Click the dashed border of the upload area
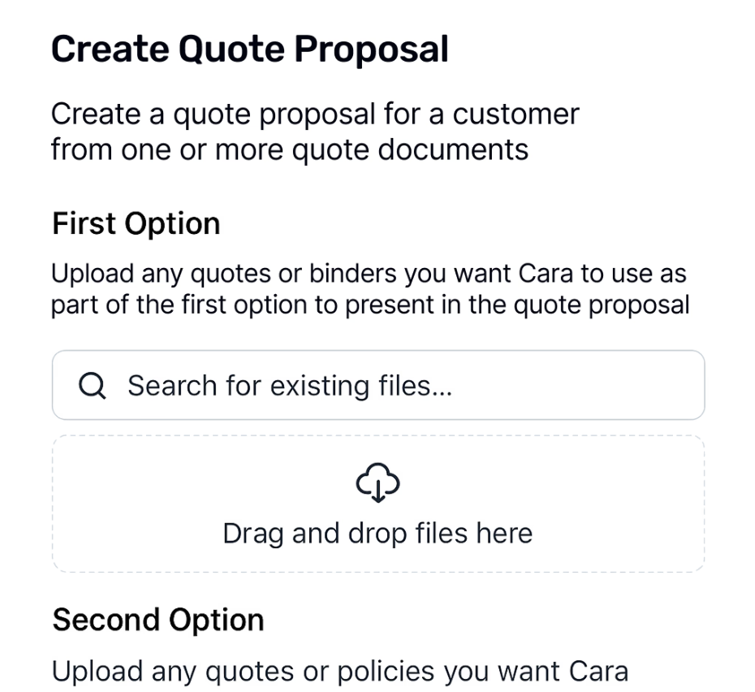This screenshot has height=692, width=755. [x=377, y=436]
